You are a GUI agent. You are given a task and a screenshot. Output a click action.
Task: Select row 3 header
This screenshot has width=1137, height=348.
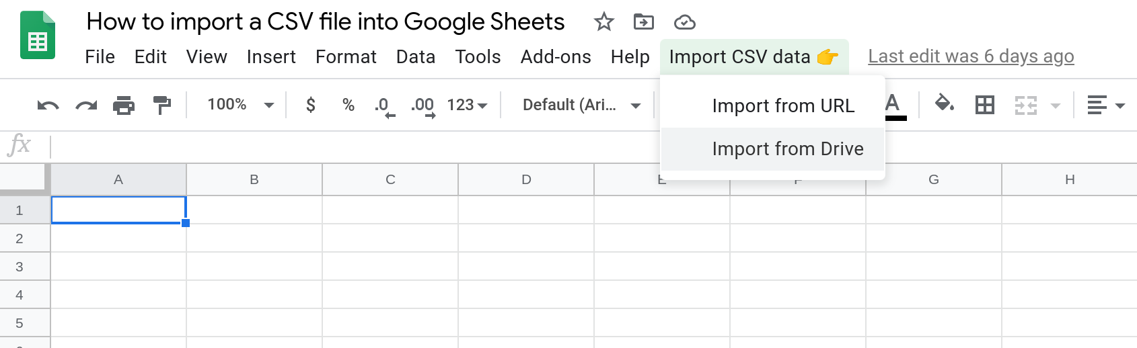click(25, 267)
